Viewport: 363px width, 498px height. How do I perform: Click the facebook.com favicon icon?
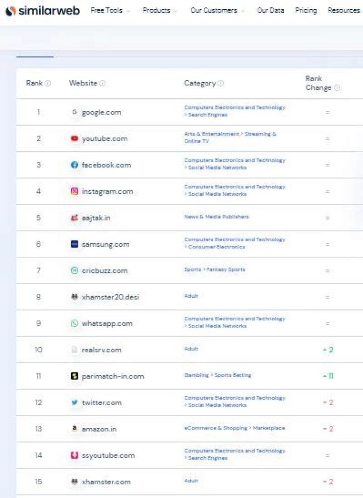(74, 165)
